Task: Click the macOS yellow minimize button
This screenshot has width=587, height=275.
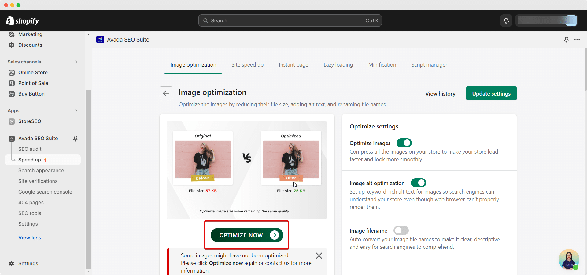Action: click(x=12, y=5)
